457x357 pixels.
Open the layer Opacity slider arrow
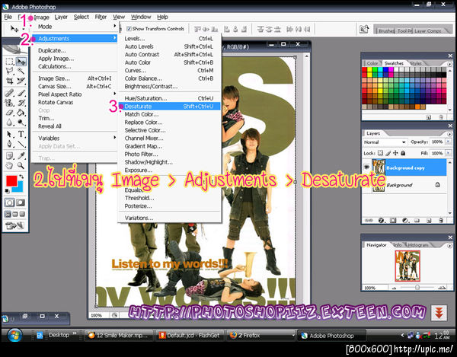pyautogui.click(x=448, y=142)
